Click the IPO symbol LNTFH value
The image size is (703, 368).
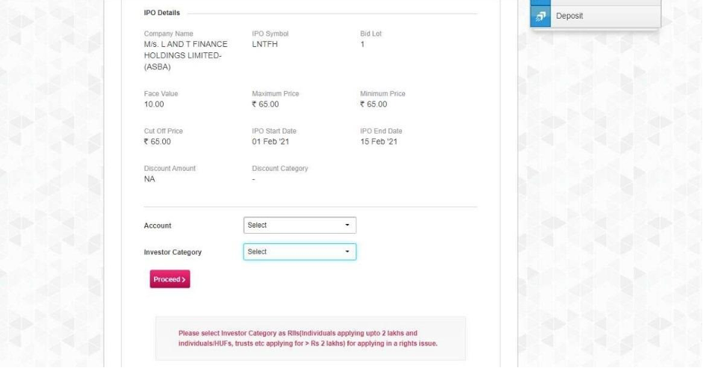pos(265,45)
